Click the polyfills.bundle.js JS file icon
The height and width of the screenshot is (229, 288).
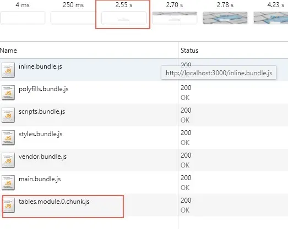click(8, 92)
